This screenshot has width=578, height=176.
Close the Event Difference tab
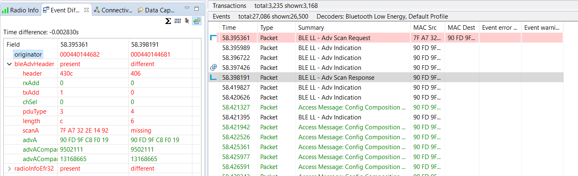86,10
